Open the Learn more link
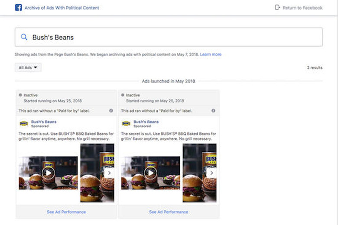 click(x=211, y=55)
